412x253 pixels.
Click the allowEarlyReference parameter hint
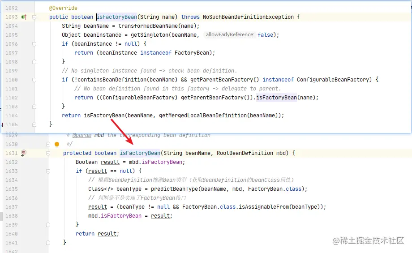pos(230,34)
